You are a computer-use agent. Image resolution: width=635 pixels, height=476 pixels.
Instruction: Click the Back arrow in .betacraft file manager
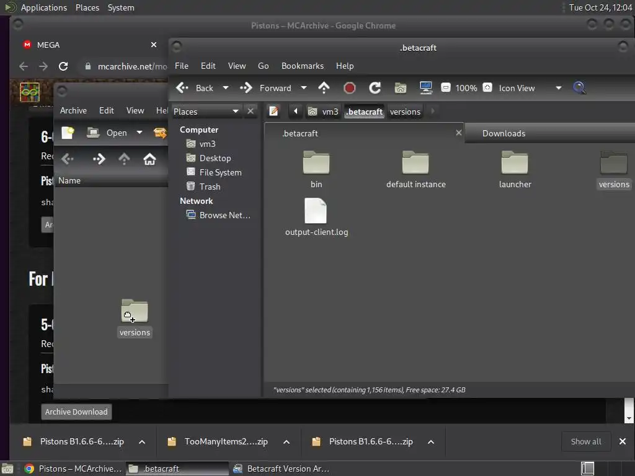pyautogui.click(x=182, y=88)
